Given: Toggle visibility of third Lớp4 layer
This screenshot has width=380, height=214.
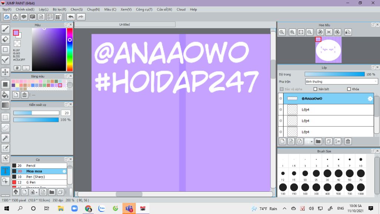Looking at the screenshot, I should point(281,132).
